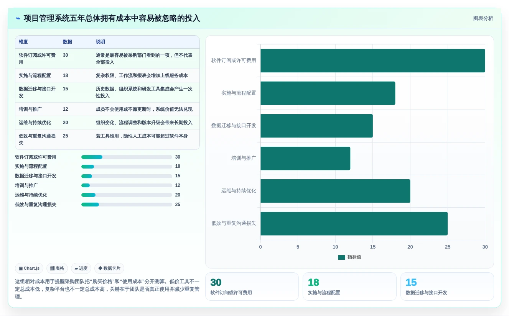Click the value 25 in the table
The width and height of the screenshot is (509, 316).
(66, 136)
